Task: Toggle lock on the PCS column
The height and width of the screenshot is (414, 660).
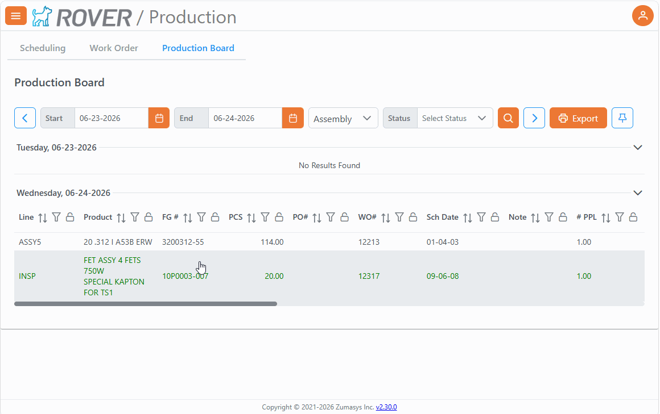Action: pos(279,218)
